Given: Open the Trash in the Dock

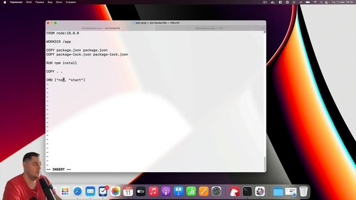Looking at the screenshot, I should pyautogui.click(x=303, y=191).
